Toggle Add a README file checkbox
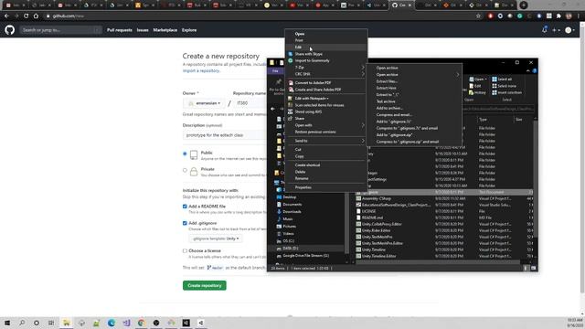585x329 pixels. [185, 207]
